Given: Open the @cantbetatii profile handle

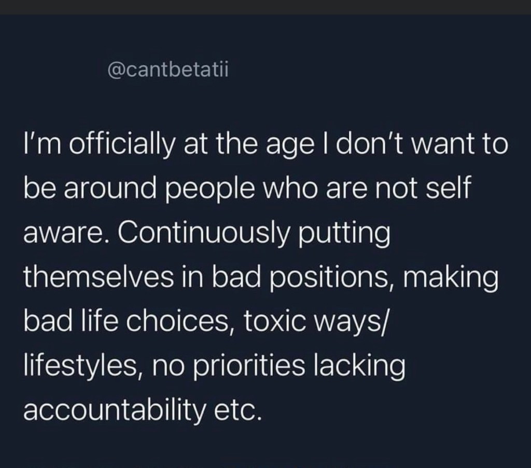Looking at the screenshot, I should coord(167,69).
